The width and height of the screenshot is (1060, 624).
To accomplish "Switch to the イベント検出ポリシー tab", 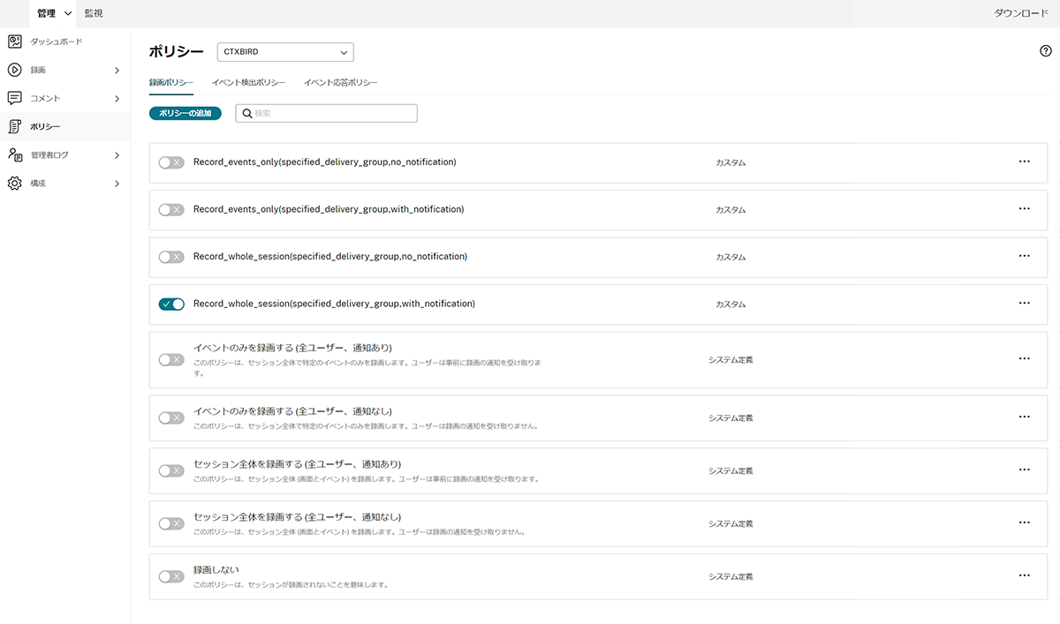I will (248, 82).
